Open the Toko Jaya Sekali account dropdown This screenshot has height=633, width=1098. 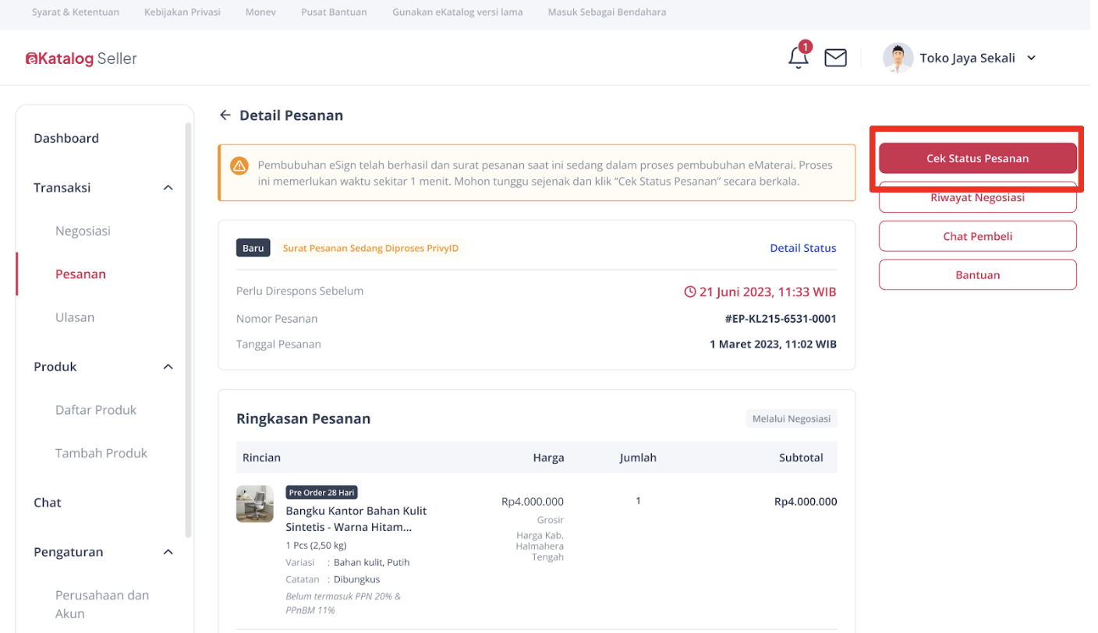point(1031,58)
